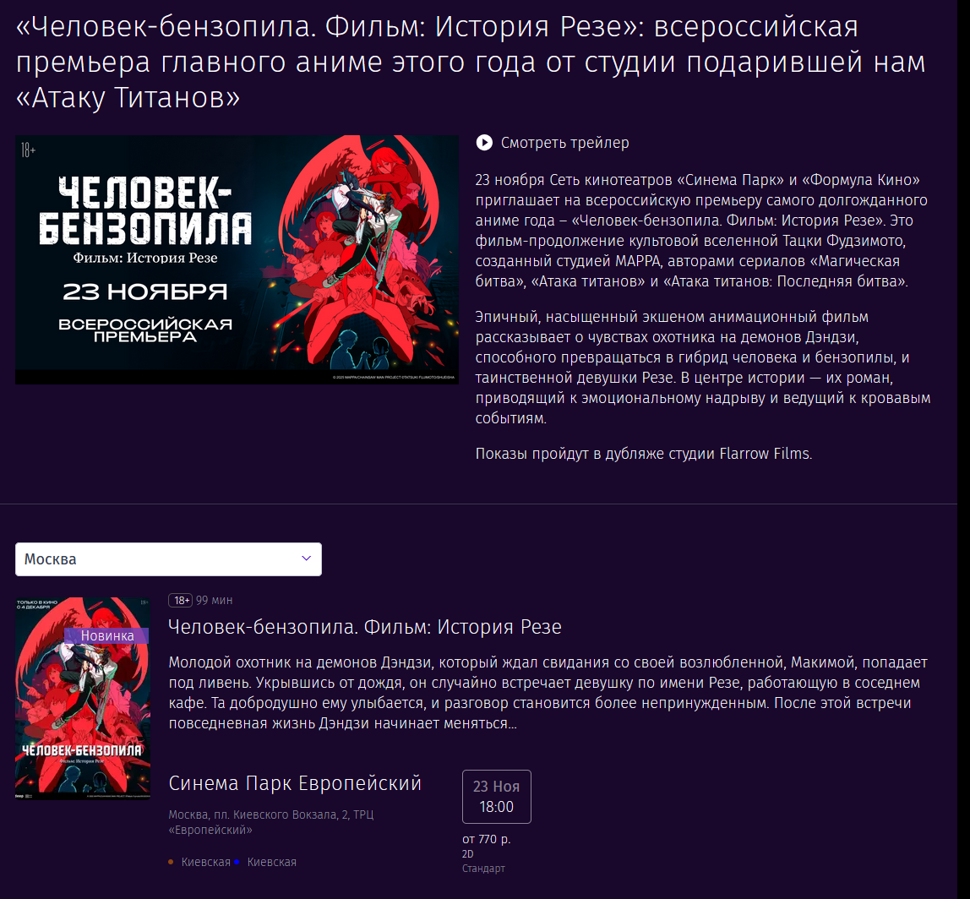Screen dimensions: 970x899
Task: Click the first Киевская metro station label
Action: [x=205, y=862]
